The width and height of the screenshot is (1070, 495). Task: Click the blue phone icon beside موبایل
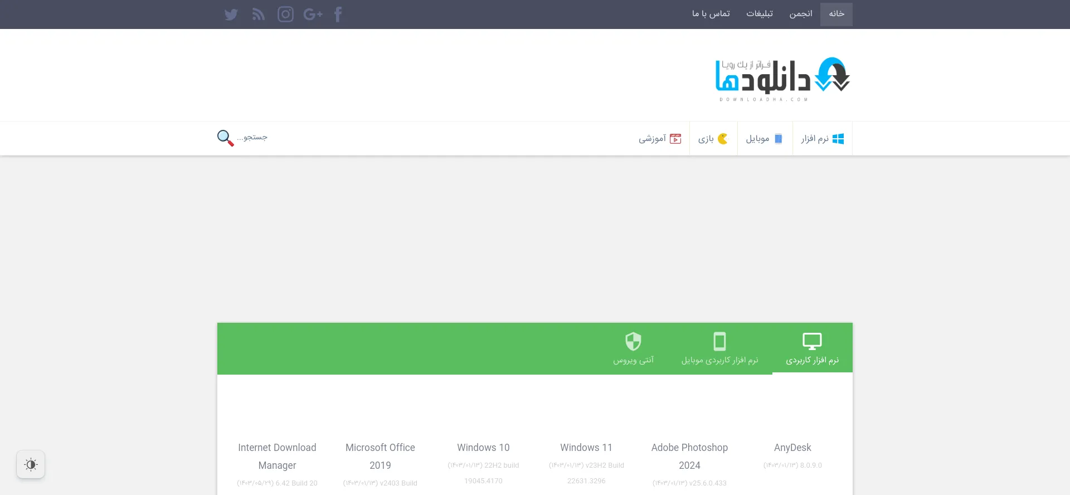(779, 139)
